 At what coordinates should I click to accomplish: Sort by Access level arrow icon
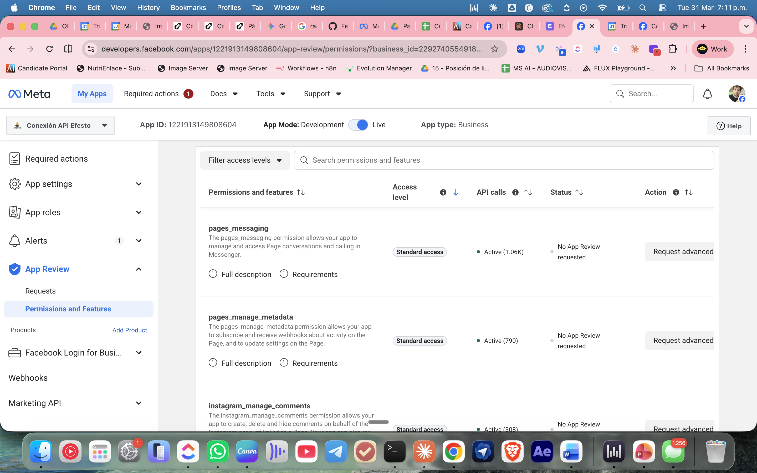[456, 192]
